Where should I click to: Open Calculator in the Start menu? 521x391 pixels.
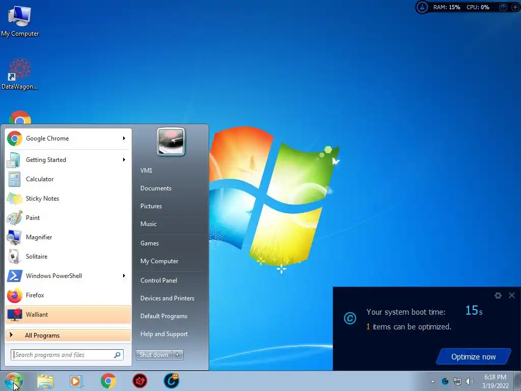(x=68, y=179)
